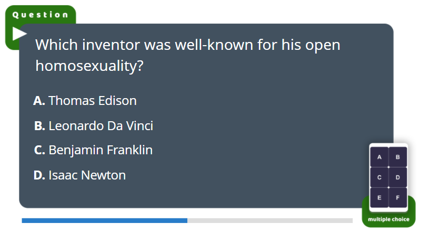Click the question text about inventor
The image size is (421, 233).
(188, 55)
